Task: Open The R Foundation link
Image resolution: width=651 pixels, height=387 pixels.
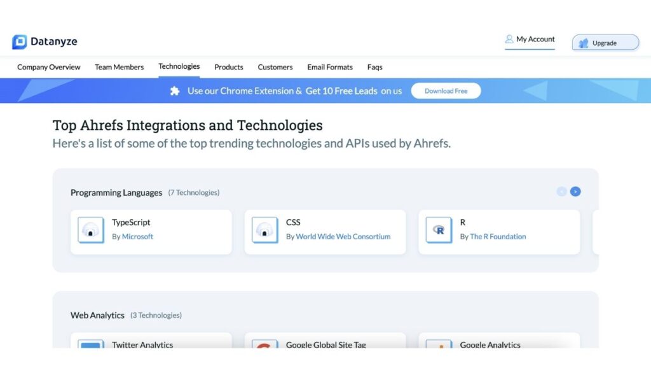Action: coord(498,237)
